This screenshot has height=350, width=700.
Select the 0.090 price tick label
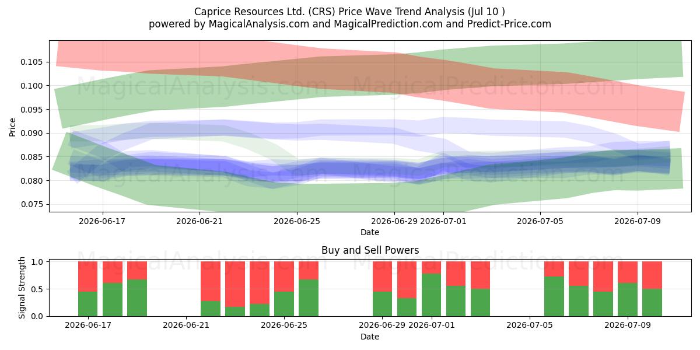pyautogui.click(x=33, y=133)
